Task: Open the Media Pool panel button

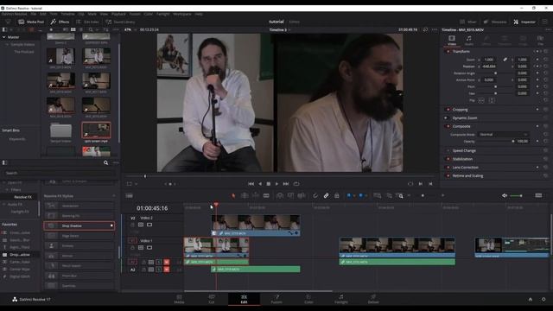Action: click(x=31, y=22)
